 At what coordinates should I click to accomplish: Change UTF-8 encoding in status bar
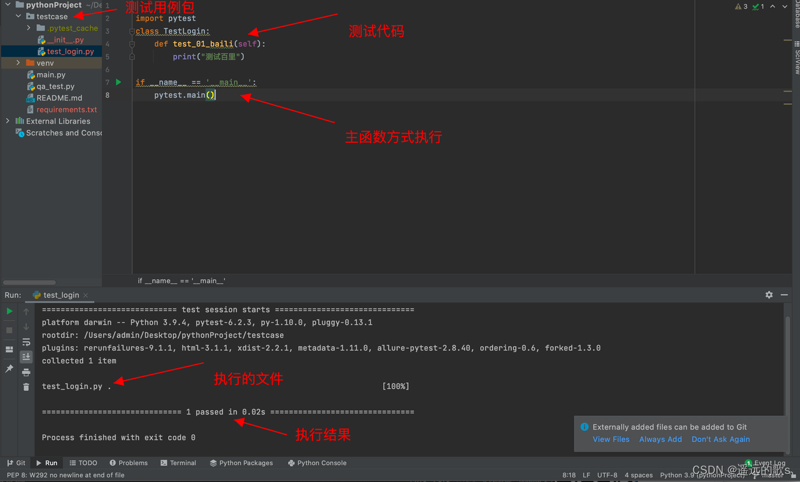coord(607,475)
